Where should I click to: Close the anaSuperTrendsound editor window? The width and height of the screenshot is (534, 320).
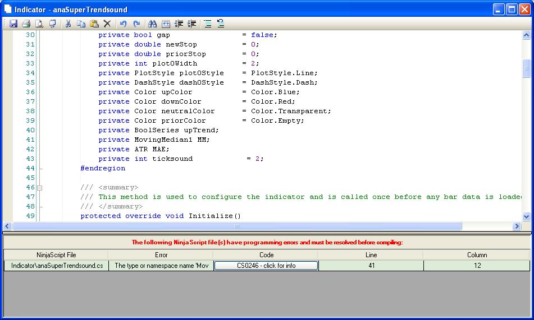(524, 9)
